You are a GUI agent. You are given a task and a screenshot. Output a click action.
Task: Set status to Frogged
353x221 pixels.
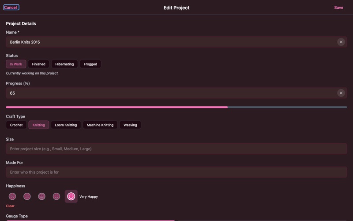click(90, 64)
